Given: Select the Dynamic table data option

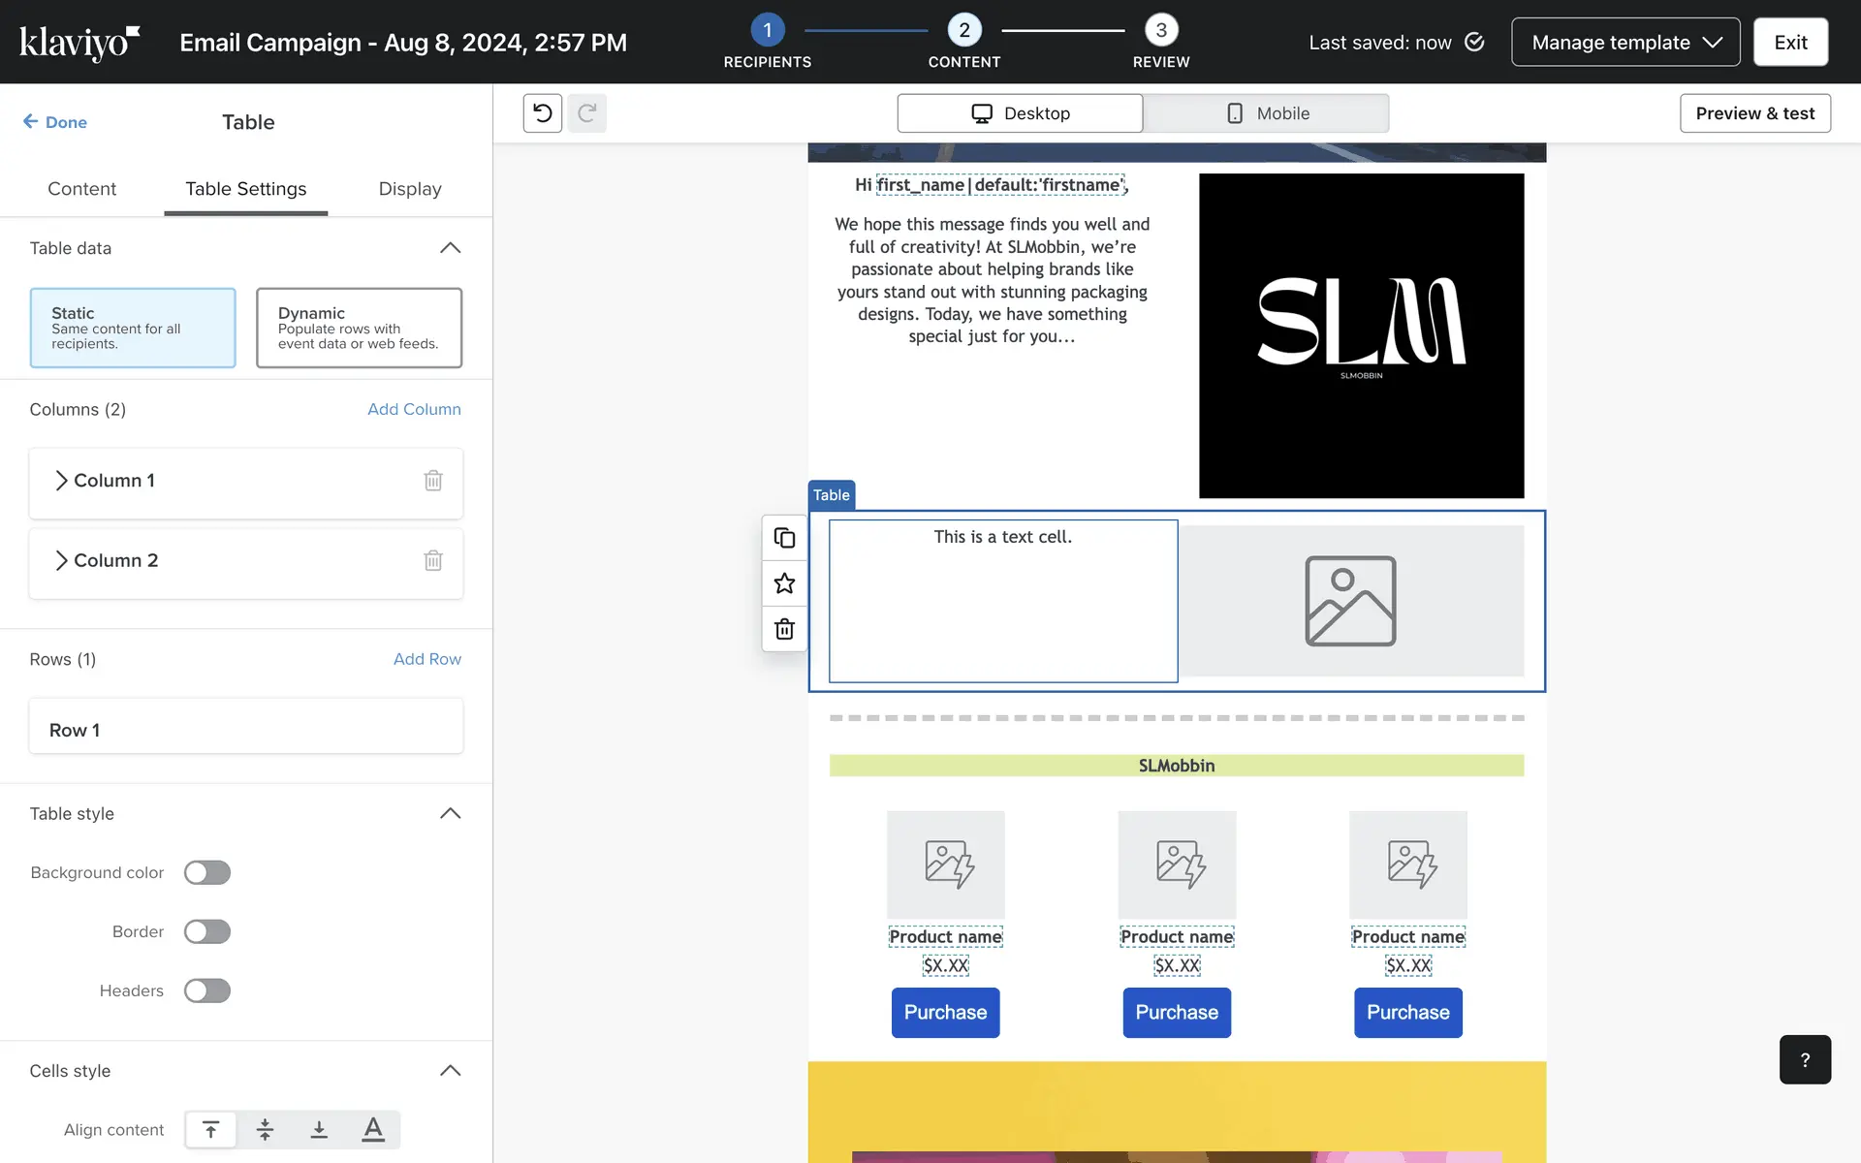Looking at the screenshot, I should [359, 328].
